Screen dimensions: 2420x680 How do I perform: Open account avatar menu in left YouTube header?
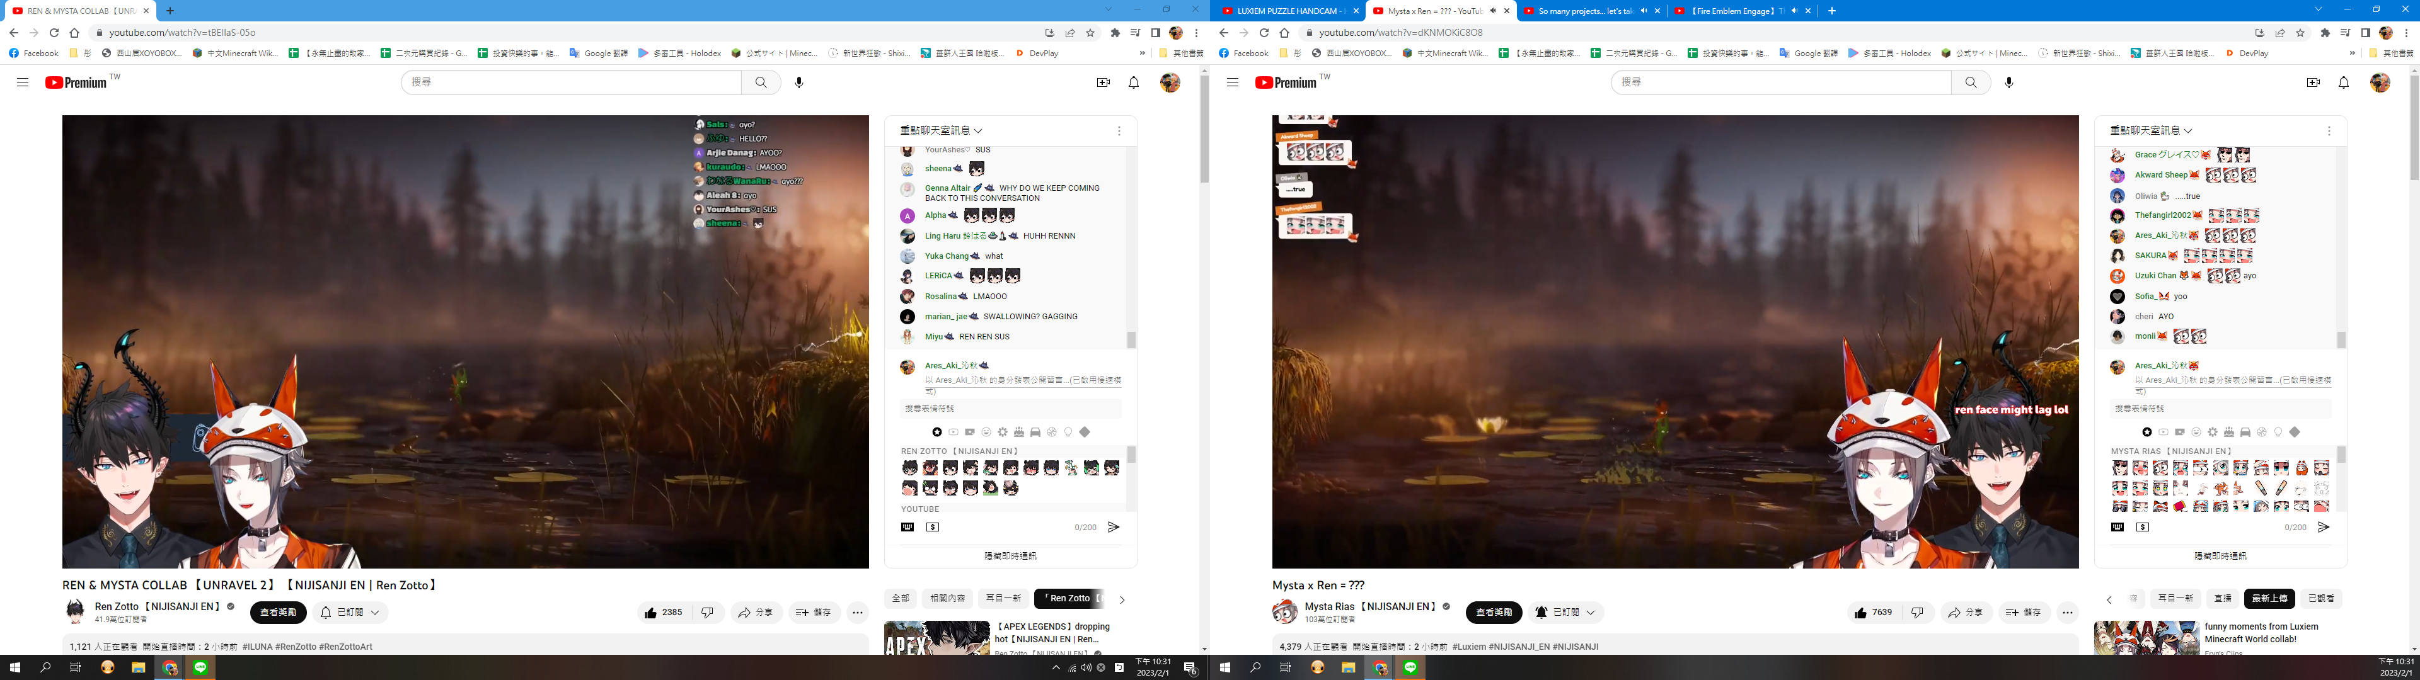[1170, 82]
